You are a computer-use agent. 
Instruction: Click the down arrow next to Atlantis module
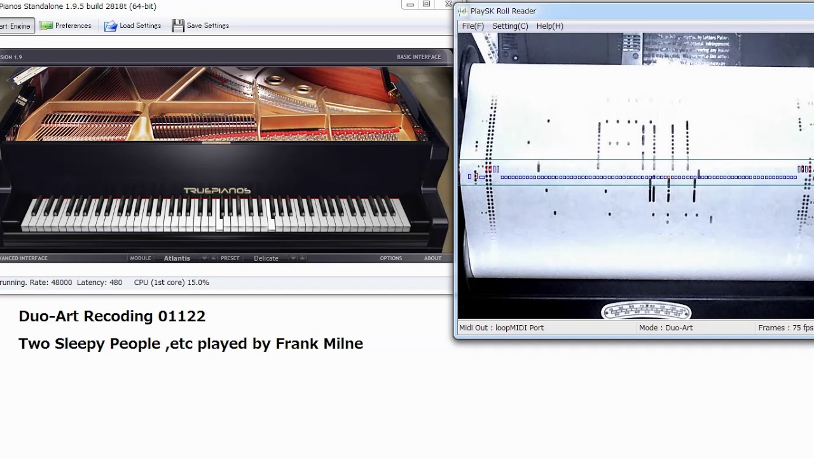coord(204,258)
